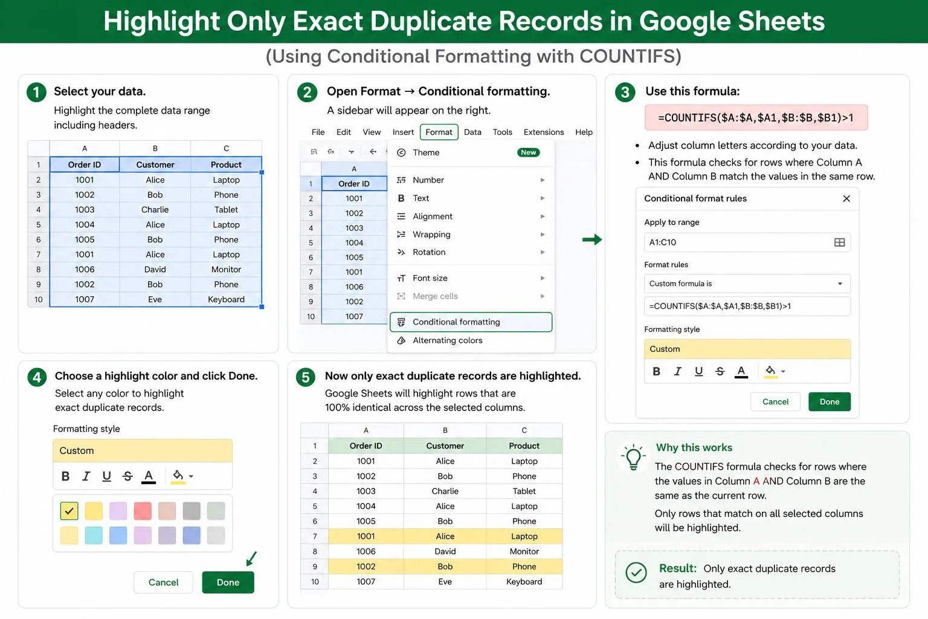Image resolution: width=928 pixels, height=619 pixels.
Task: Toggle Underline above the color palette
Action: 107,477
